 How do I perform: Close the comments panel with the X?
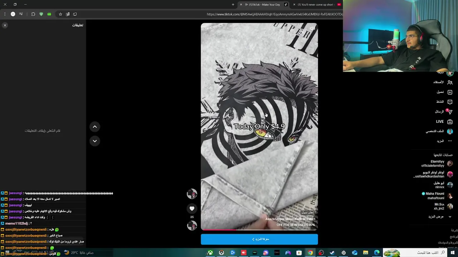click(5, 25)
